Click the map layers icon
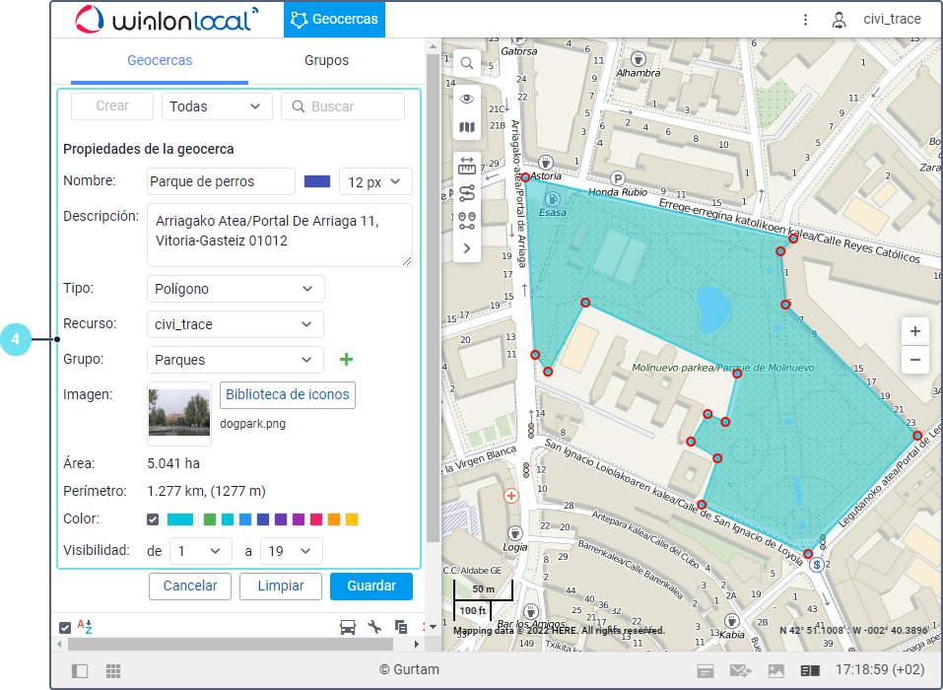Image resolution: width=943 pixels, height=690 pixels. click(467, 127)
